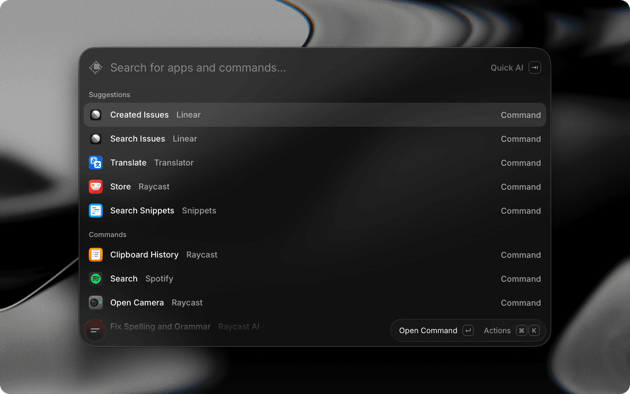Screen dimensions: 630x394
Task: Click the Suggestions section header
Action: [109, 95]
